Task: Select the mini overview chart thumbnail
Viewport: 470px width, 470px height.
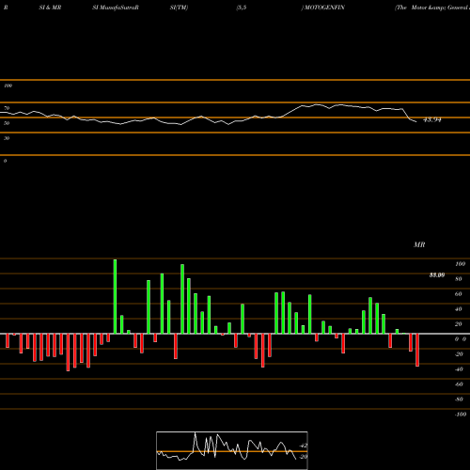Action: tap(232, 450)
